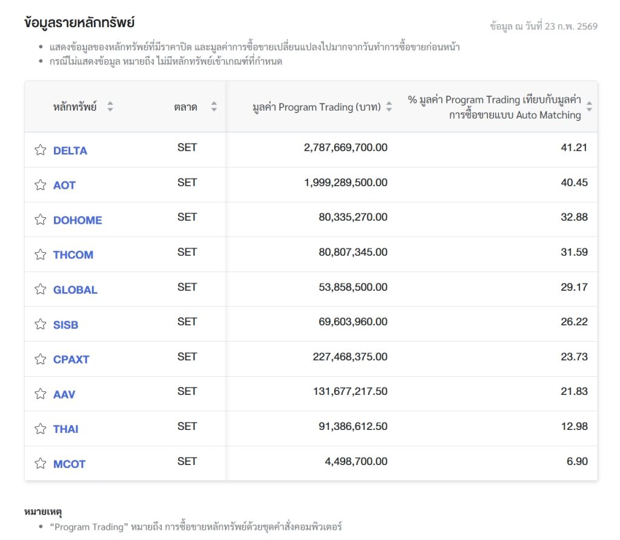Sort by % Program Trading column arrows
Viewport: 620px width, 540px height.
(x=589, y=107)
